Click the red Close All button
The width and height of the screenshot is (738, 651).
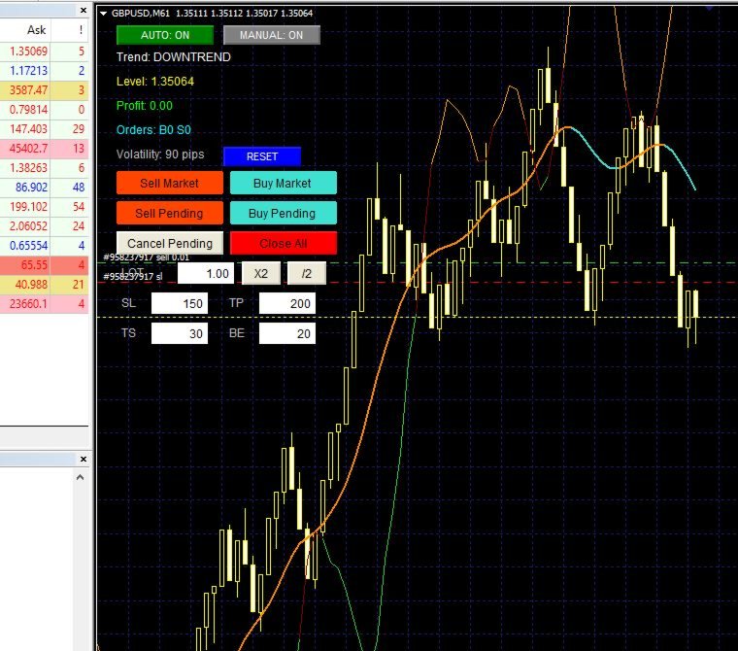coord(283,243)
